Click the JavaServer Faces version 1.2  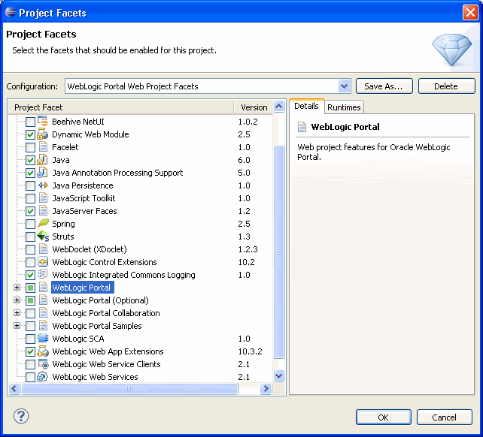(x=244, y=211)
